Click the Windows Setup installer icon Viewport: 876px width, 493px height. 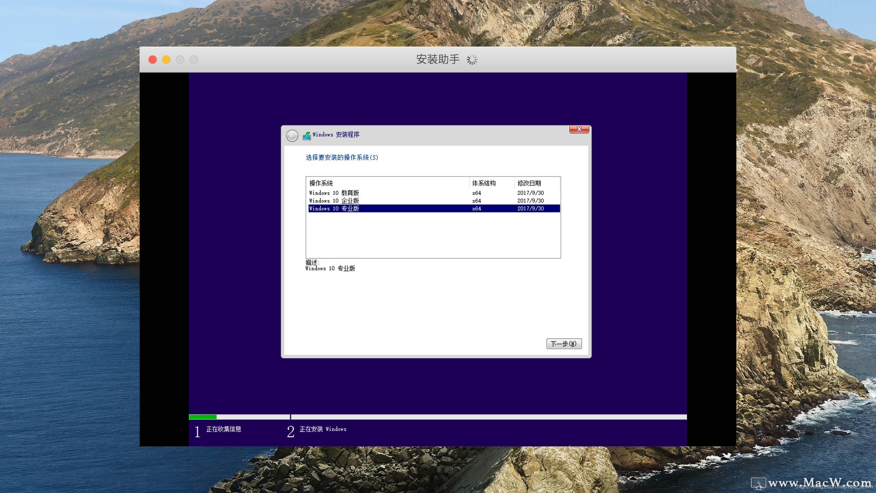pyautogui.click(x=307, y=136)
